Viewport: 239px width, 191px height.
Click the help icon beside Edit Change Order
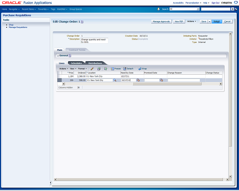click(x=82, y=22)
